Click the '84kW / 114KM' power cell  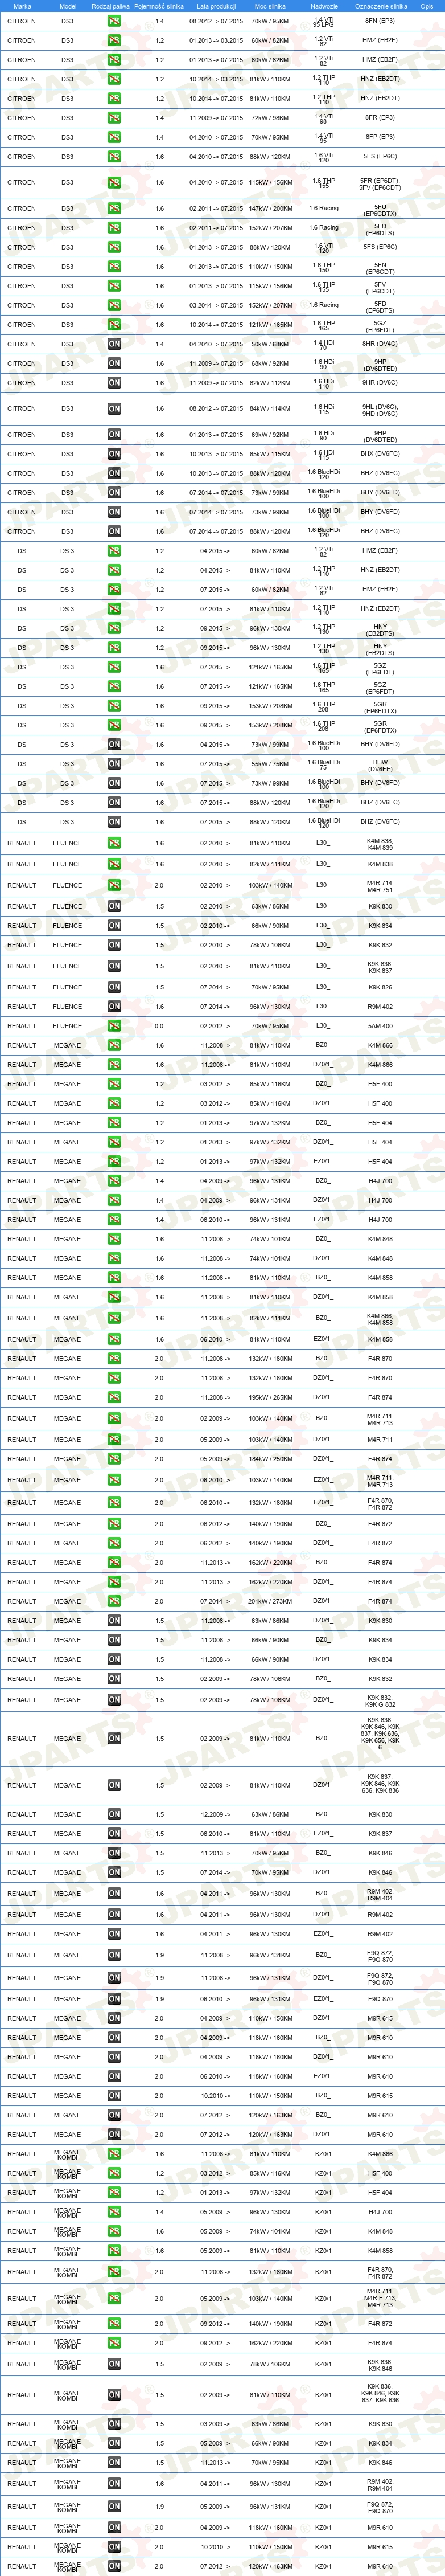(x=270, y=409)
